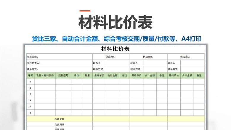
Task: Click serial number 1 in 序号 column
Action: 31,82
